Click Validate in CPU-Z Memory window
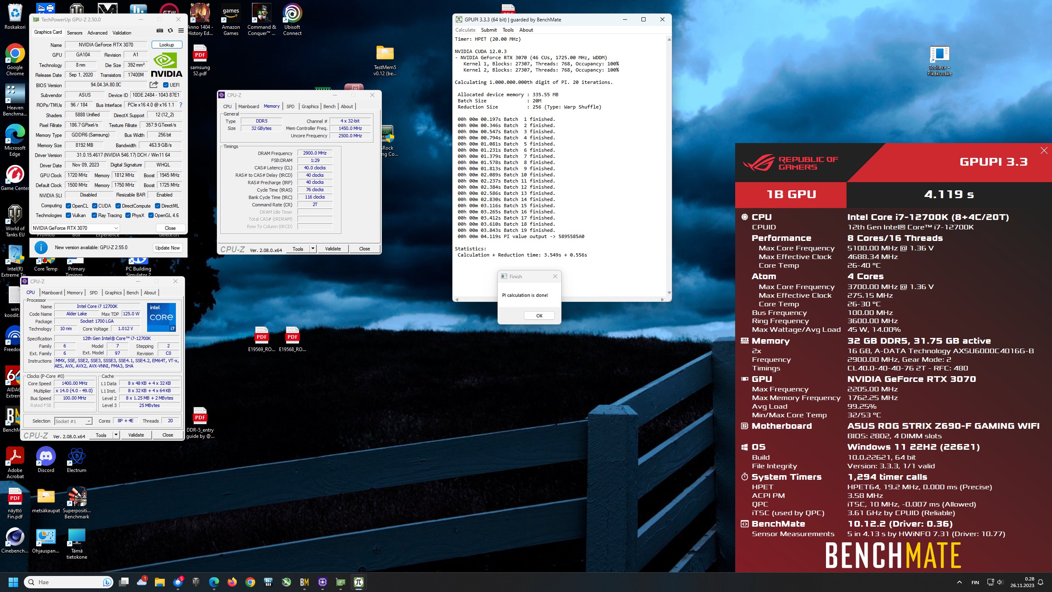 (332, 249)
